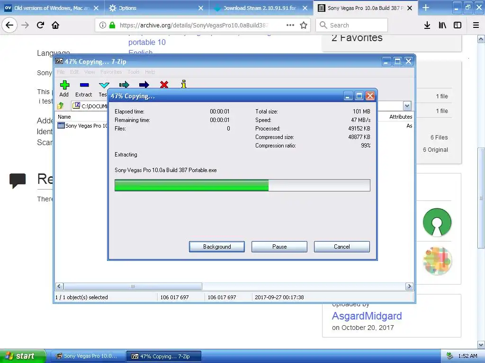Open the Tools menu in 7-Zip
This screenshot has height=363, width=485.
133,72
